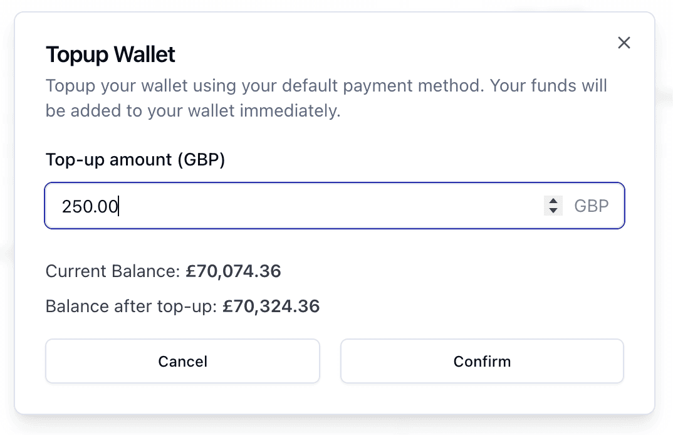This screenshot has height=435, width=673.
Task: Select the "Top-up amount (GBP)" field label
Action: point(135,160)
